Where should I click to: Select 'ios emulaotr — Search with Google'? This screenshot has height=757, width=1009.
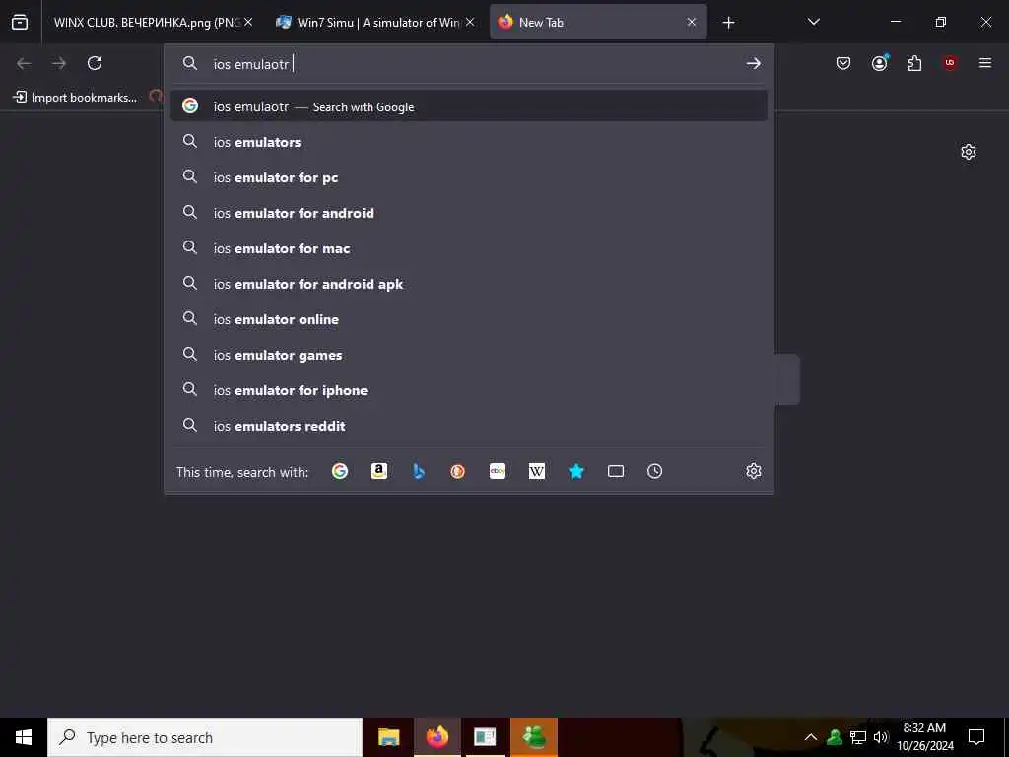pos(468,106)
